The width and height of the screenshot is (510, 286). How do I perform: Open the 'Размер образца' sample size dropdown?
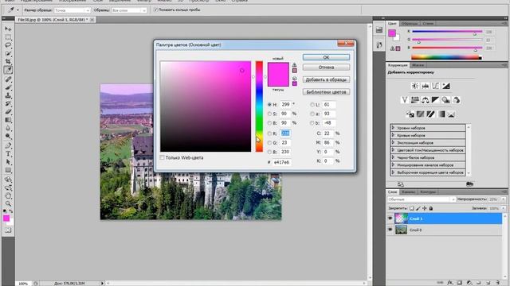73,10
